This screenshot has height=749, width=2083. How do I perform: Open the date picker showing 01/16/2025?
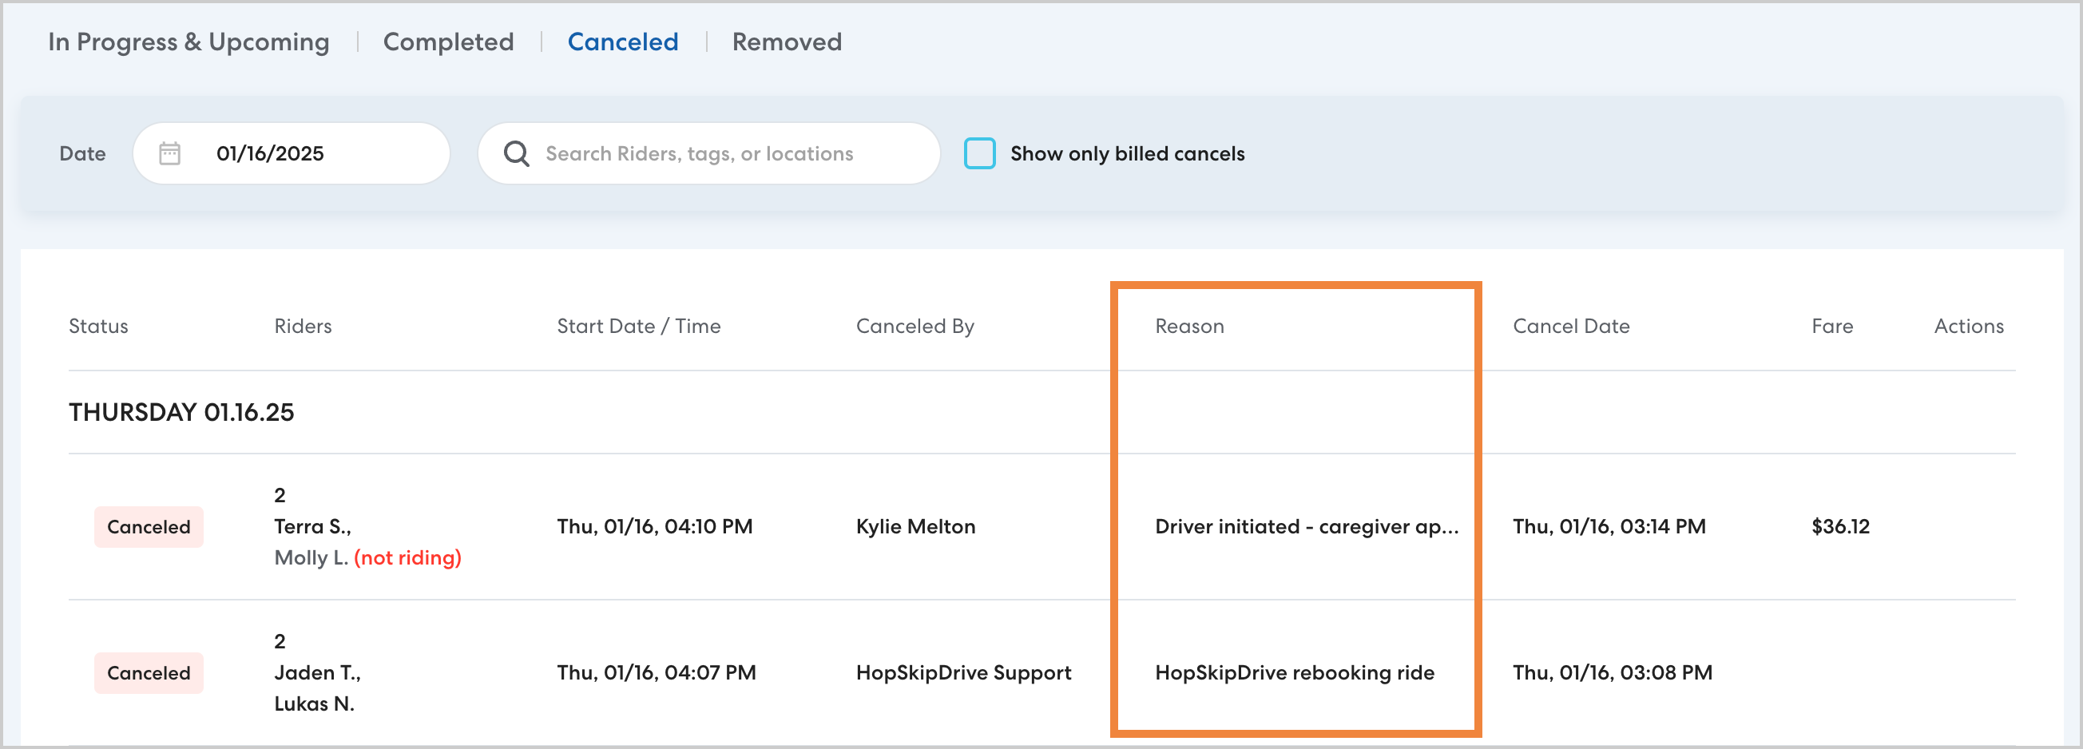click(x=291, y=153)
